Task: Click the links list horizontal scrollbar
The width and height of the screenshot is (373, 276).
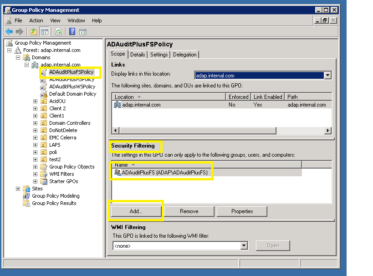Action: tap(196, 131)
